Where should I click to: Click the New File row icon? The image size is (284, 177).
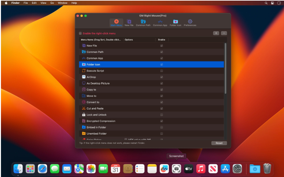[84, 46]
